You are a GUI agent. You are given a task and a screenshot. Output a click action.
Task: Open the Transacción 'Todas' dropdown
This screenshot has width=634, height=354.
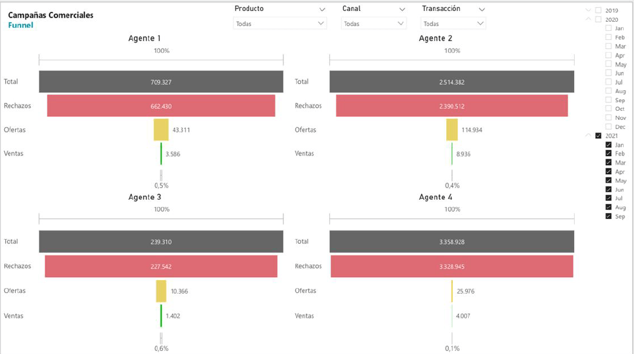[453, 24]
